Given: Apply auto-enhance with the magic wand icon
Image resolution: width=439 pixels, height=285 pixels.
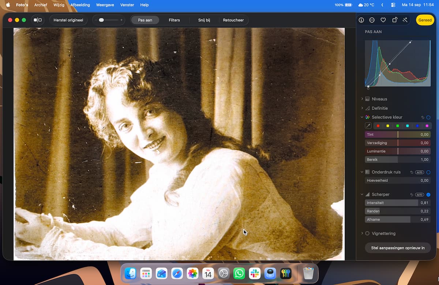Looking at the screenshot, I should coord(405,20).
